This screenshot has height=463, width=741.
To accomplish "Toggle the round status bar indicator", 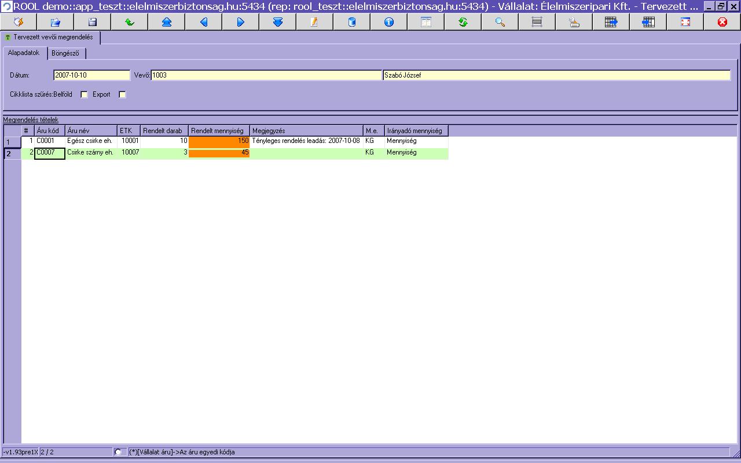I will (118, 452).
